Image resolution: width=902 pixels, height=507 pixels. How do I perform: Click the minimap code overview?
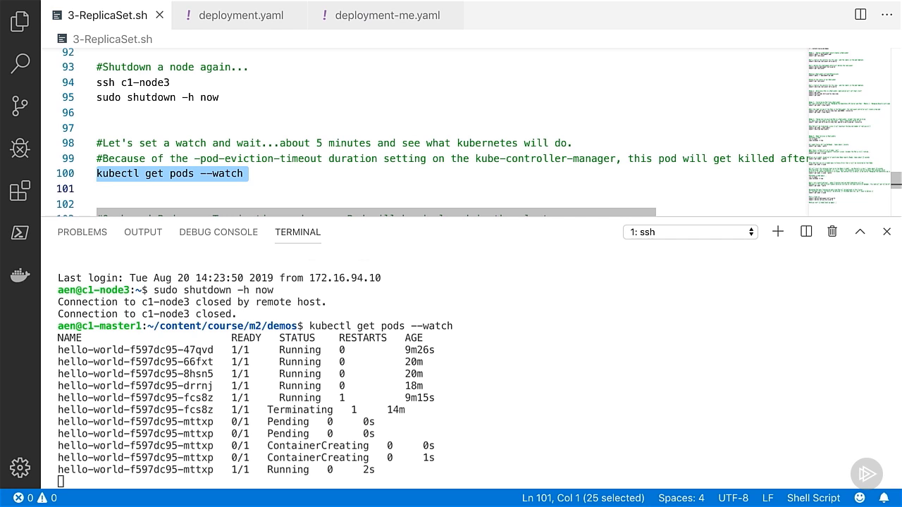(x=849, y=127)
